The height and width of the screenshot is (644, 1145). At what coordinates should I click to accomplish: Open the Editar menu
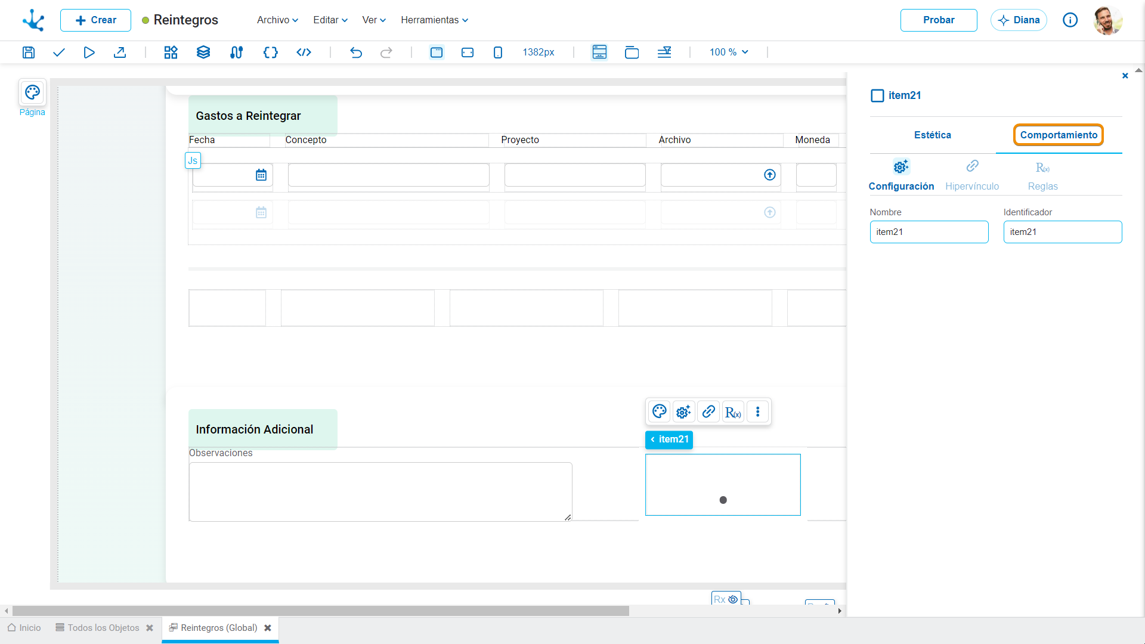[x=330, y=20]
